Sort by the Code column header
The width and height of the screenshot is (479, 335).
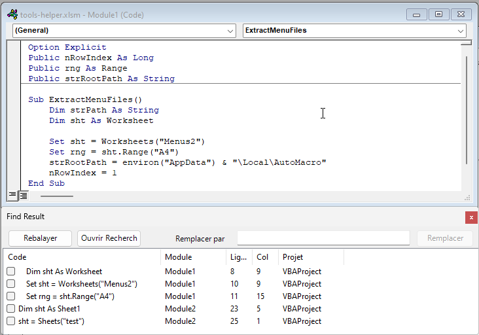click(82, 257)
